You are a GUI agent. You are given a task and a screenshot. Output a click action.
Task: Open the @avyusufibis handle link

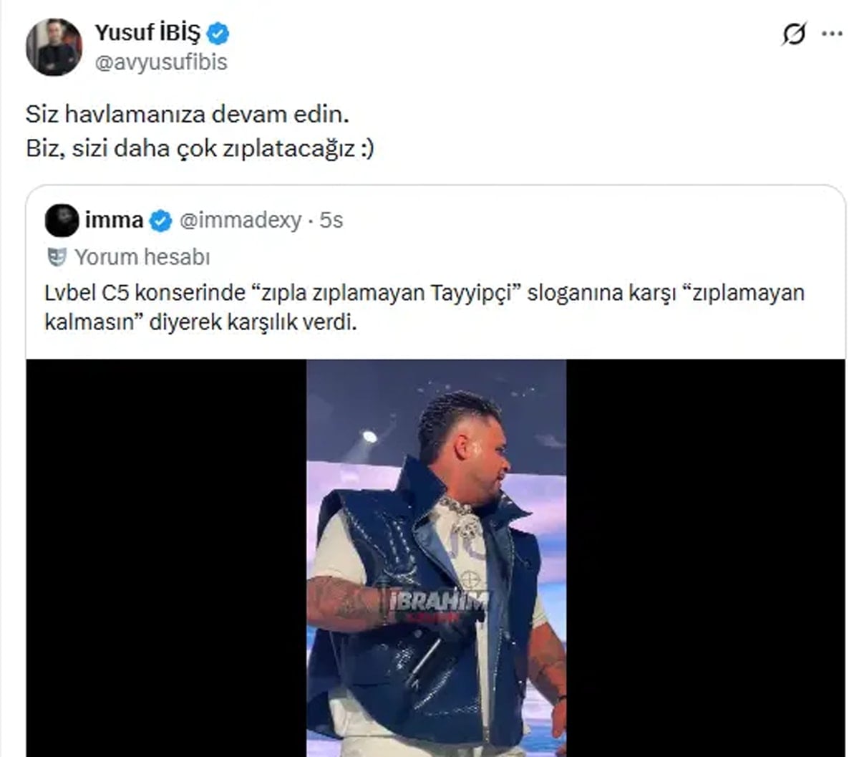(161, 63)
